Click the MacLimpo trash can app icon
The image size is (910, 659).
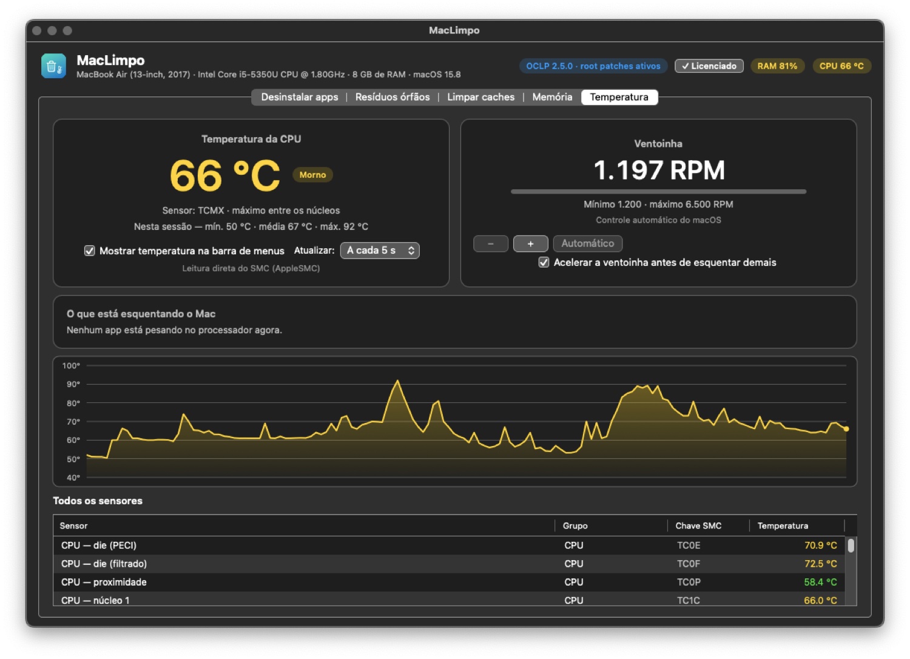tap(53, 66)
